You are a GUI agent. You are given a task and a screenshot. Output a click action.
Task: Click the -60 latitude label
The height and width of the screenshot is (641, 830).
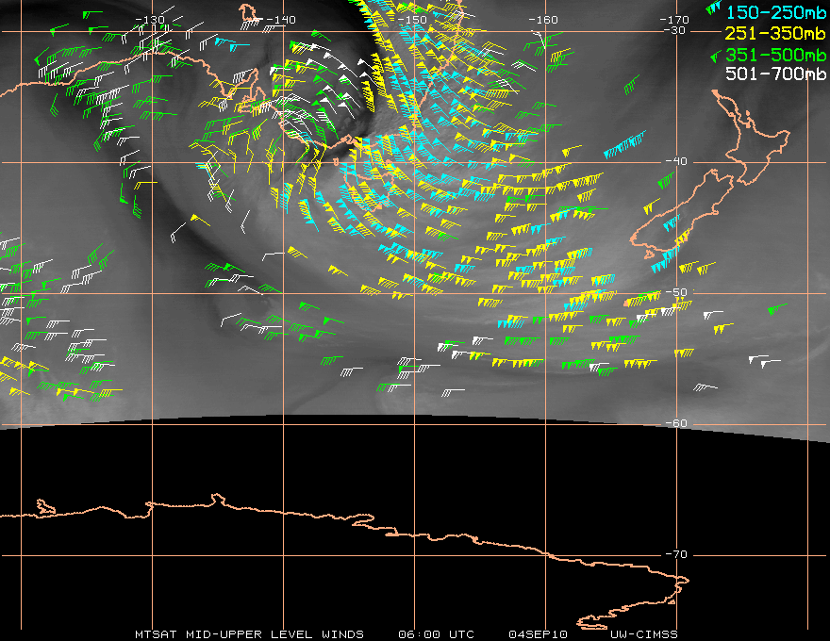coord(676,423)
